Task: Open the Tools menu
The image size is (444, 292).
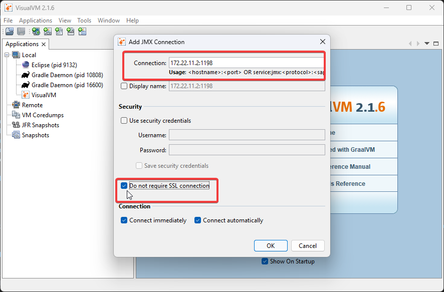Action: click(84, 21)
